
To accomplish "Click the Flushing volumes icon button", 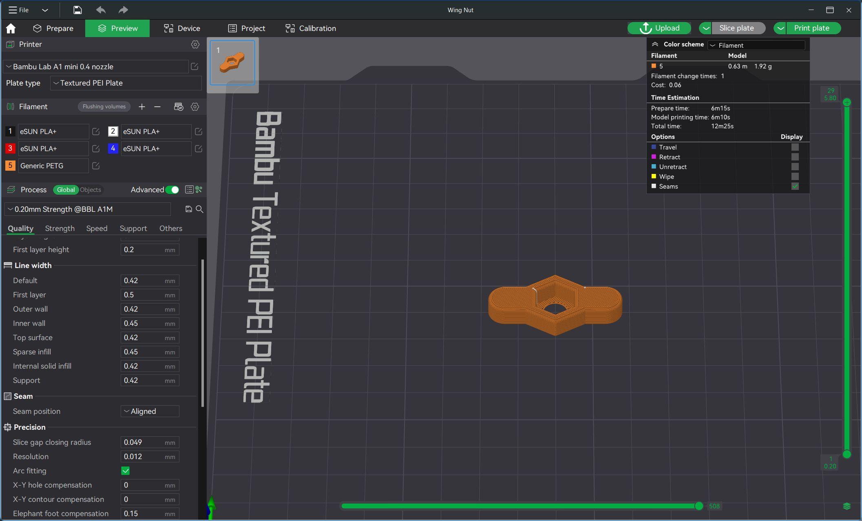I will click(104, 106).
